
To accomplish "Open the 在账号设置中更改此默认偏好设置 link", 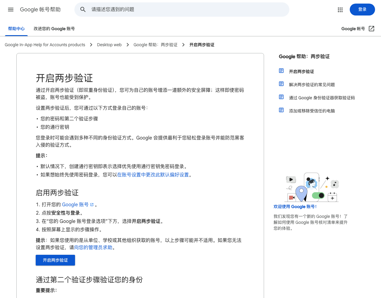I will pyautogui.click(x=153, y=175).
